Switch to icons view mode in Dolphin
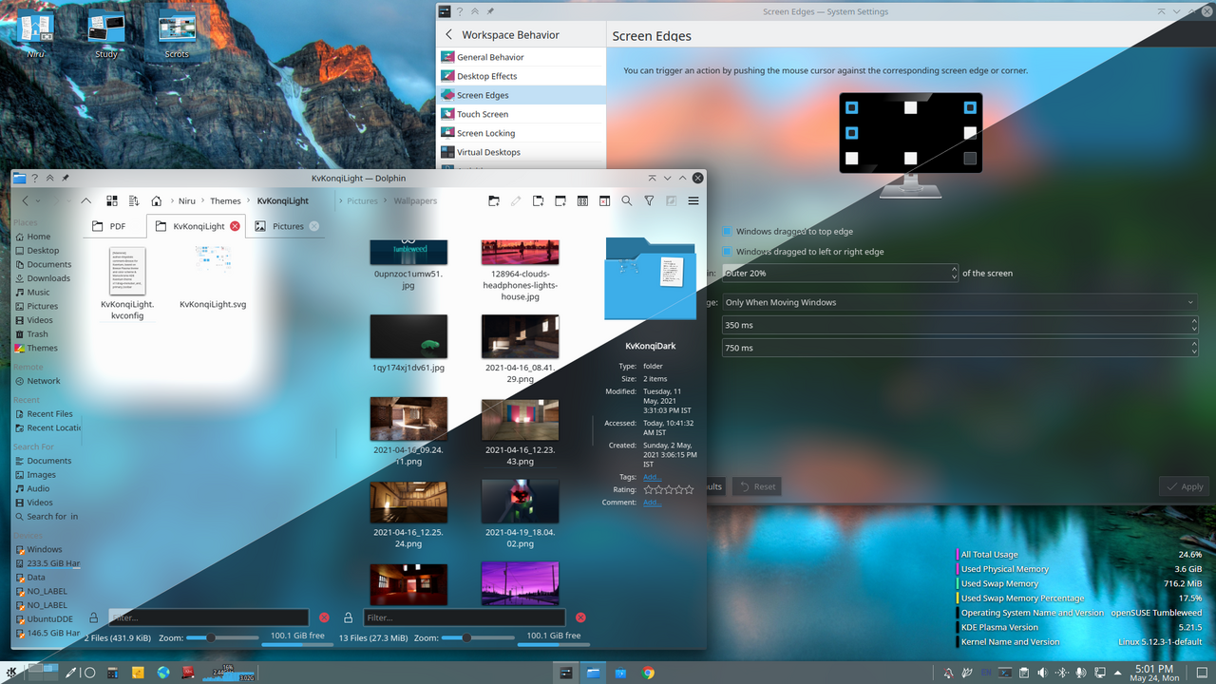This screenshot has height=684, width=1216. pyautogui.click(x=112, y=201)
